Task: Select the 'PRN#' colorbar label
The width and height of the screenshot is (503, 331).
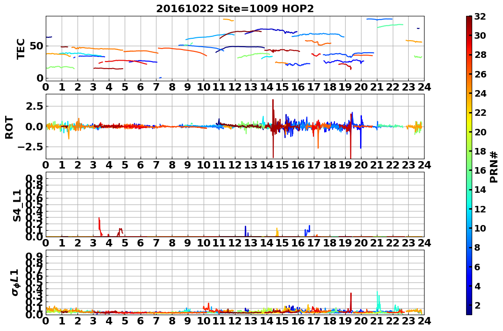Action: click(x=494, y=167)
